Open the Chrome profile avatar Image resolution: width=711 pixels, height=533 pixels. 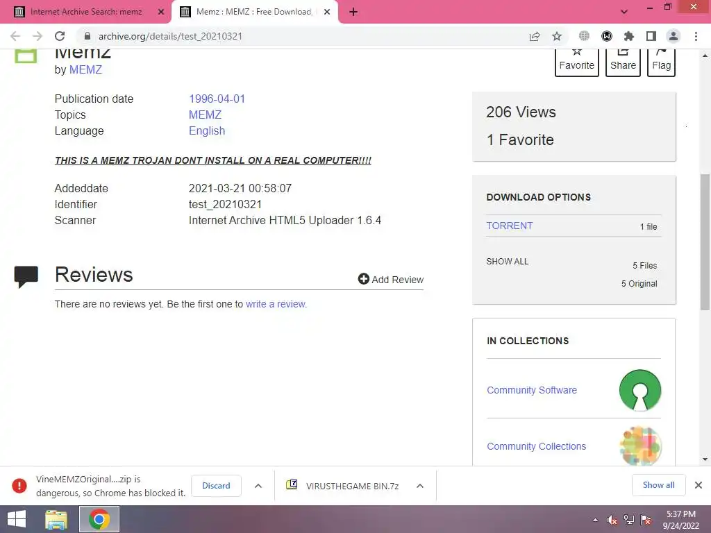674,36
